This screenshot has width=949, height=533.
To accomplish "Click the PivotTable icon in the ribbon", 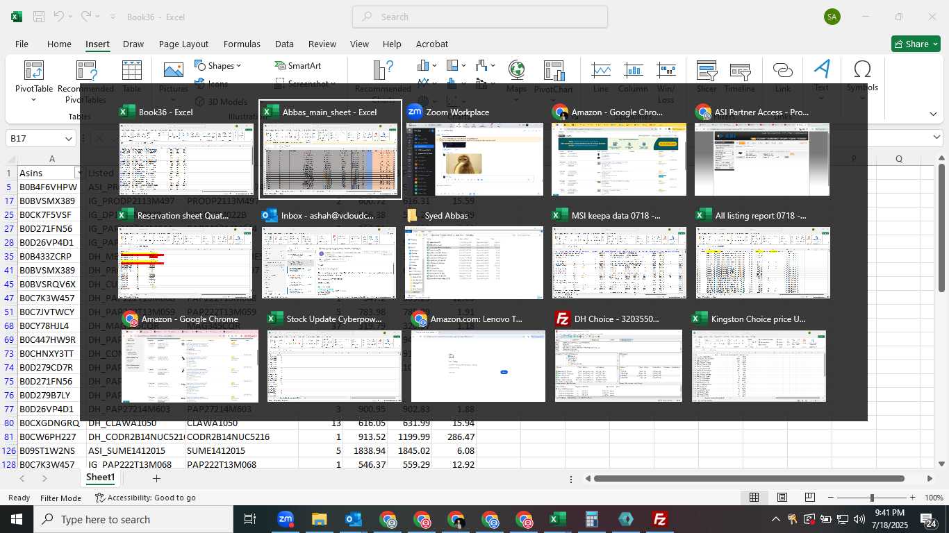I will [x=34, y=70].
